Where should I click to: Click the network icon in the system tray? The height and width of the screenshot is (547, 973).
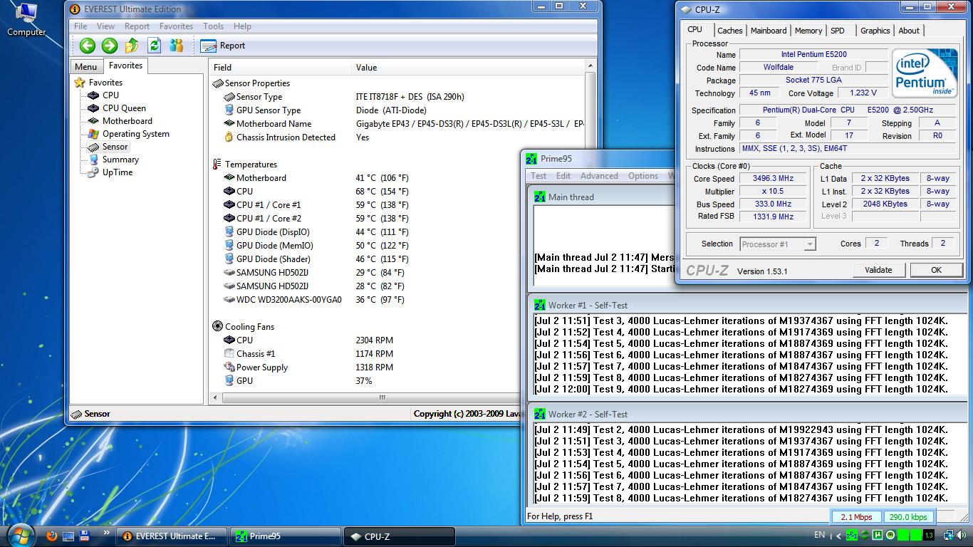point(949,535)
